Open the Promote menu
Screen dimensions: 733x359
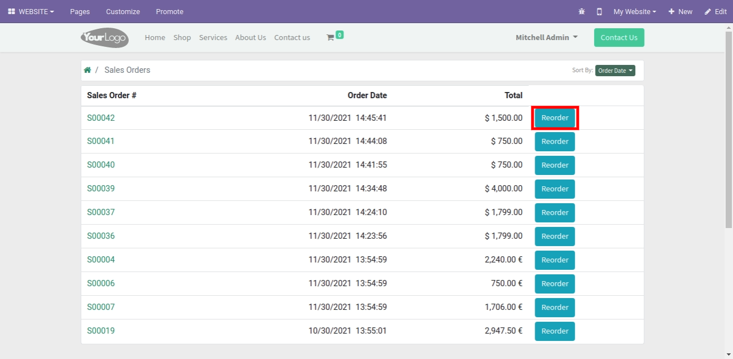[x=169, y=11]
